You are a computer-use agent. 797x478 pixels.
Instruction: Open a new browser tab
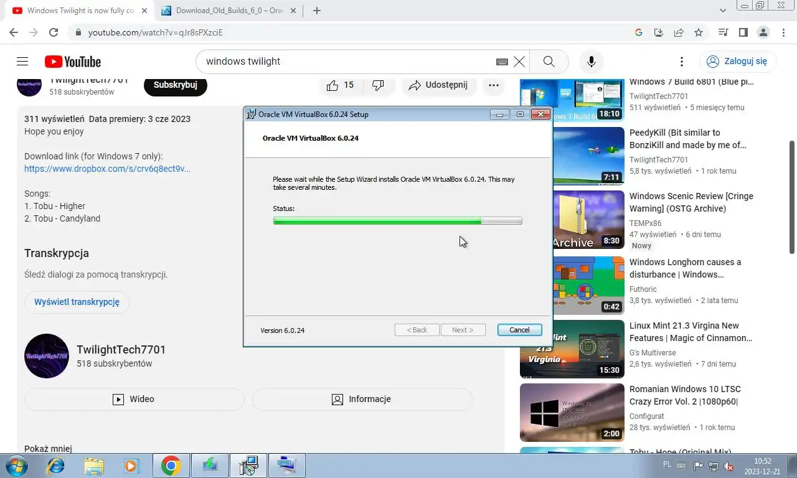click(316, 11)
